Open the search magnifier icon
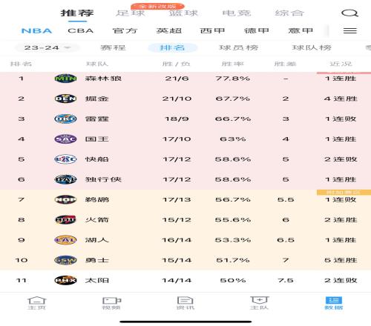 coord(349,13)
